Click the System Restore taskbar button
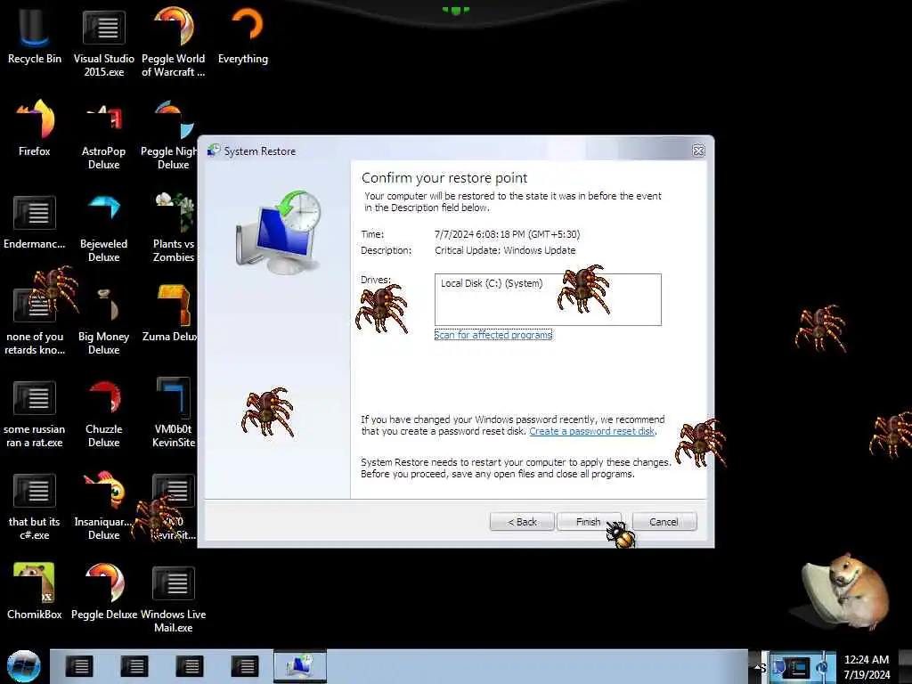Screen dimensions: 912x684 coord(300,666)
